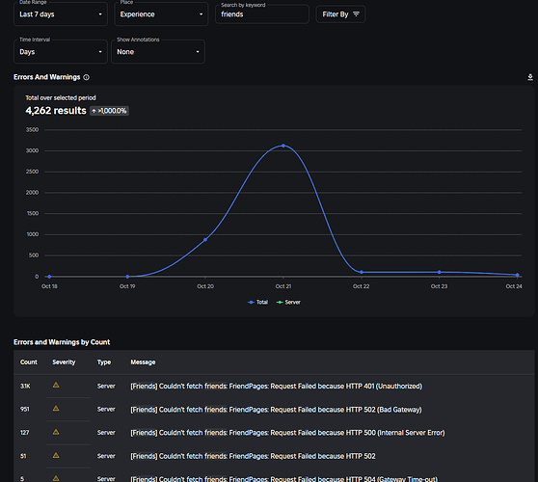The height and width of the screenshot is (482, 538).
Task: Sort table by Count column header
Action: click(29, 362)
